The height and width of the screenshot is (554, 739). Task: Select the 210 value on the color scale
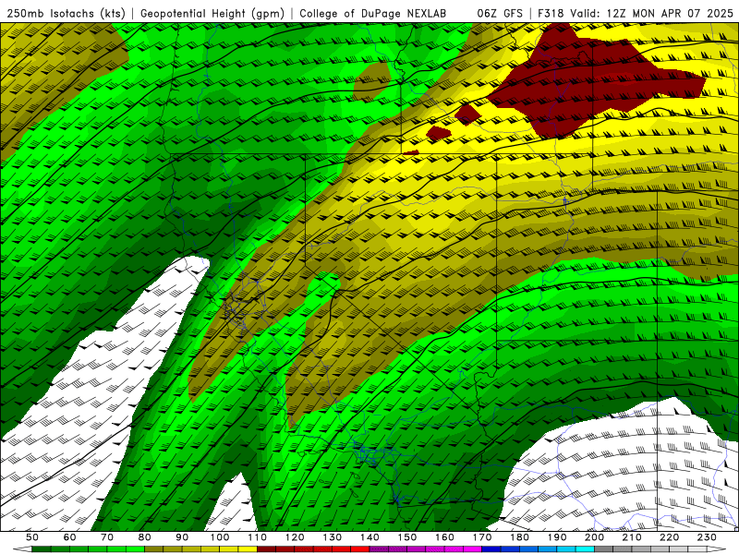632,537
